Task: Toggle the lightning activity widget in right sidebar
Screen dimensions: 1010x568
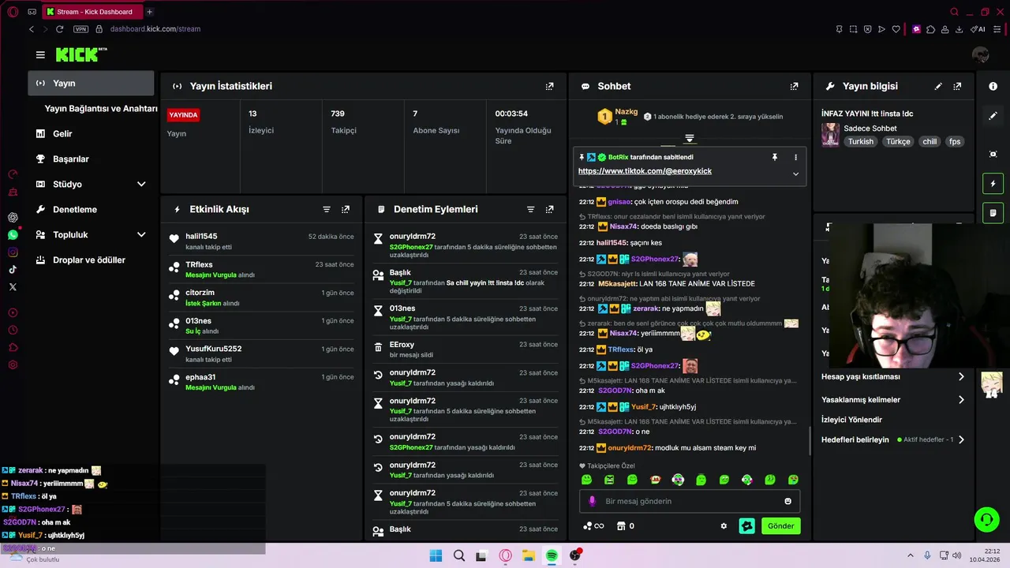Action: 993,184
